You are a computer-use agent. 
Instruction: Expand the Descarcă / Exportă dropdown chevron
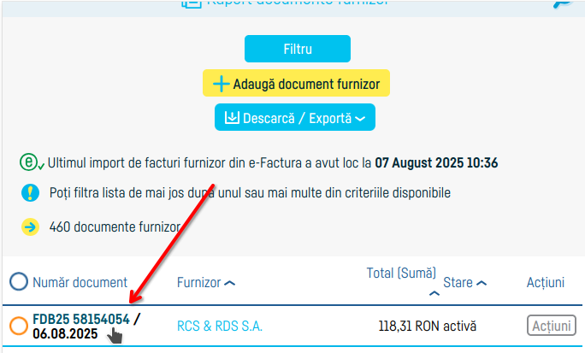pyautogui.click(x=360, y=119)
